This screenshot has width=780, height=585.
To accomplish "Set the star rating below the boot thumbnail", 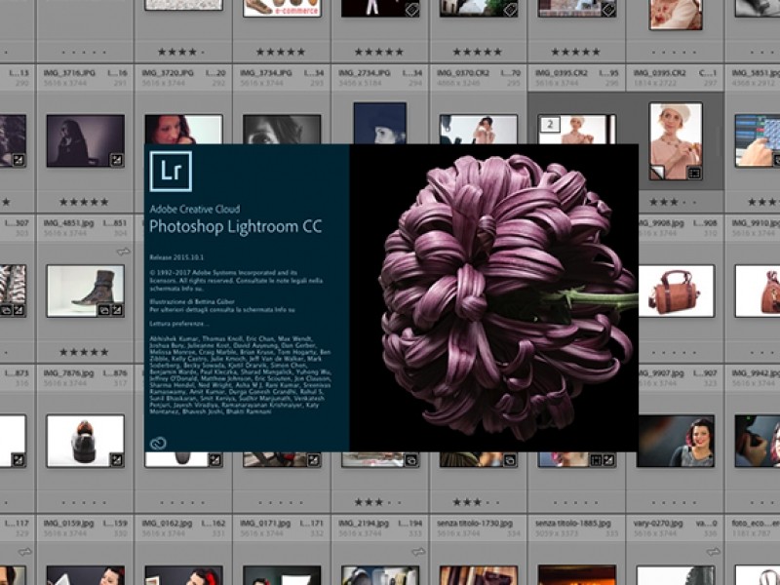I will (84, 352).
